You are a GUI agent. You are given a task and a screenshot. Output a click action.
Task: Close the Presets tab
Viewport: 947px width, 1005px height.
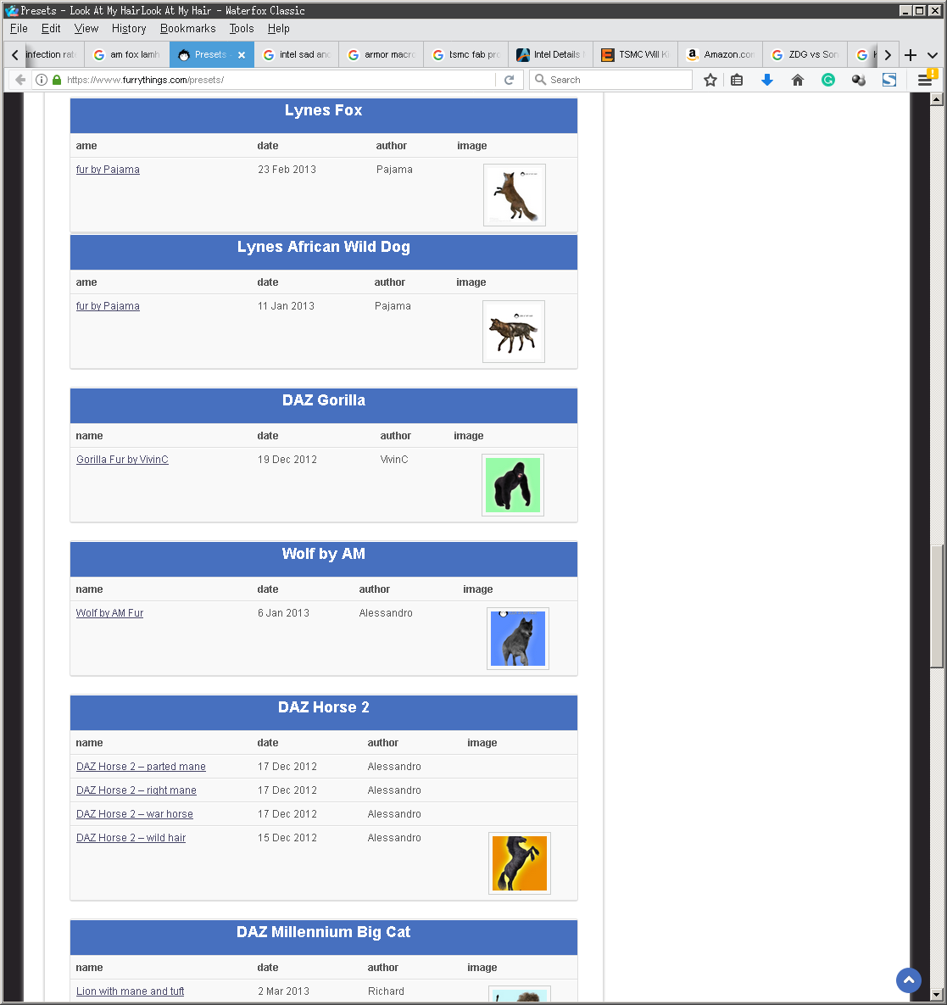pos(242,55)
